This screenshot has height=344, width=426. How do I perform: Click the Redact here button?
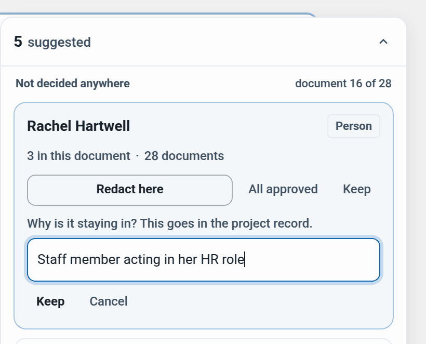pyautogui.click(x=130, y=190)
